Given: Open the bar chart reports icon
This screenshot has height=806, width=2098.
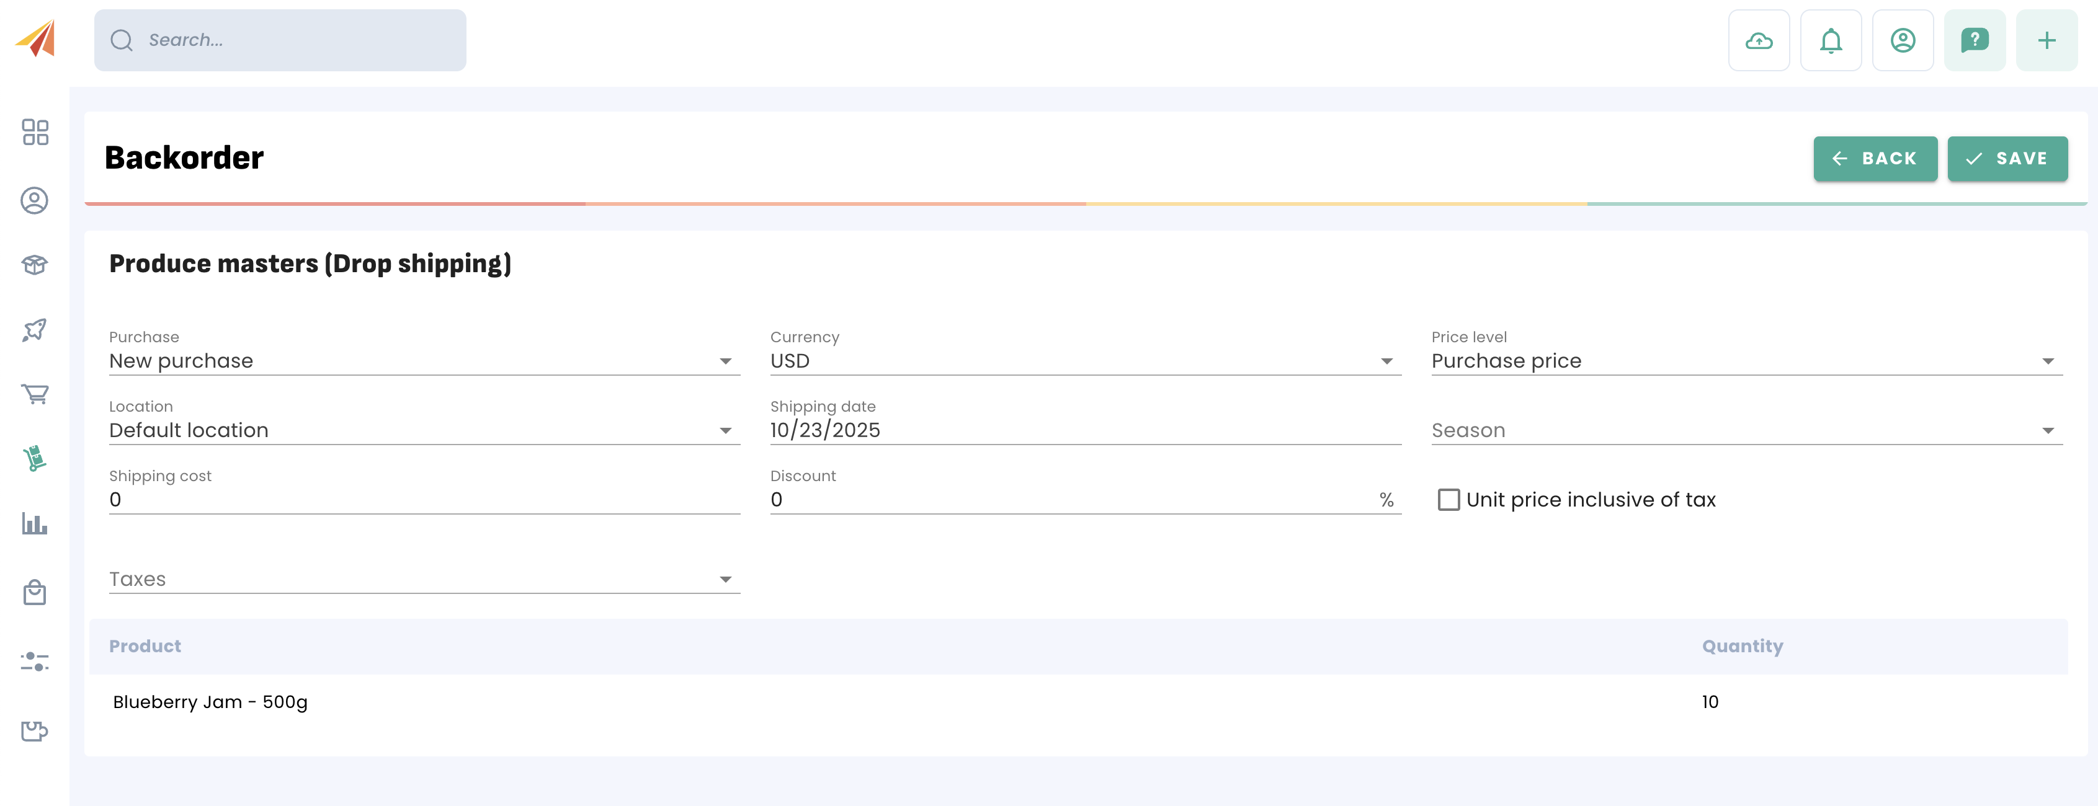Looking at the screenshot, I should (35, 523).
